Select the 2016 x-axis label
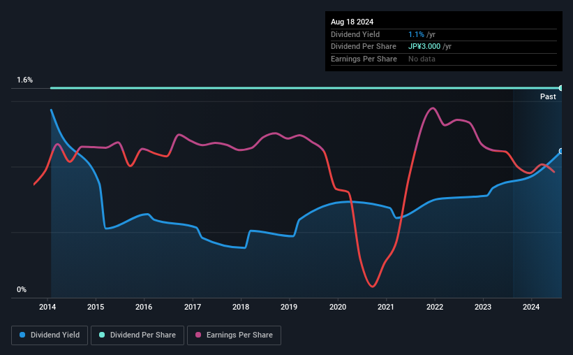The image size is (573, 355). [144, 307]
